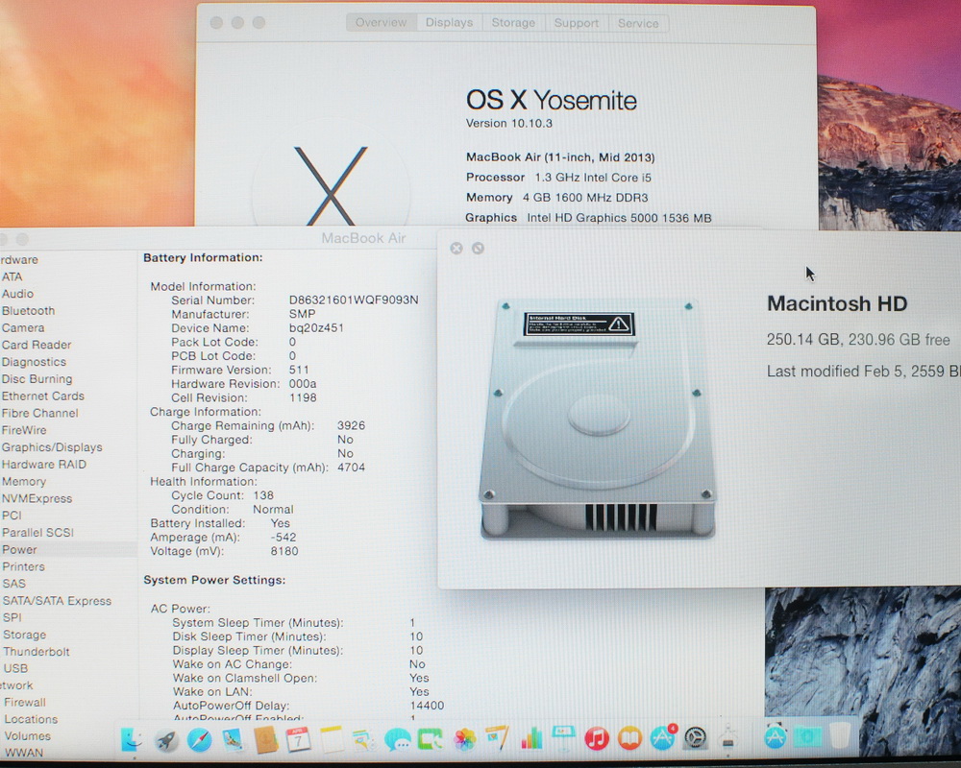Open Keynote podium icon in Dock
Viewport: 961px width, 768px height.
tap(563, 737)
